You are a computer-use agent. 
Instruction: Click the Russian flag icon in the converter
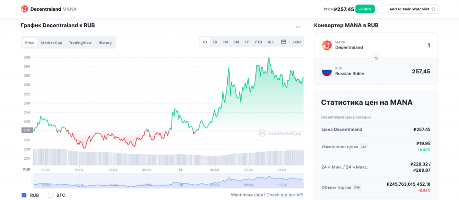[327, 72]
